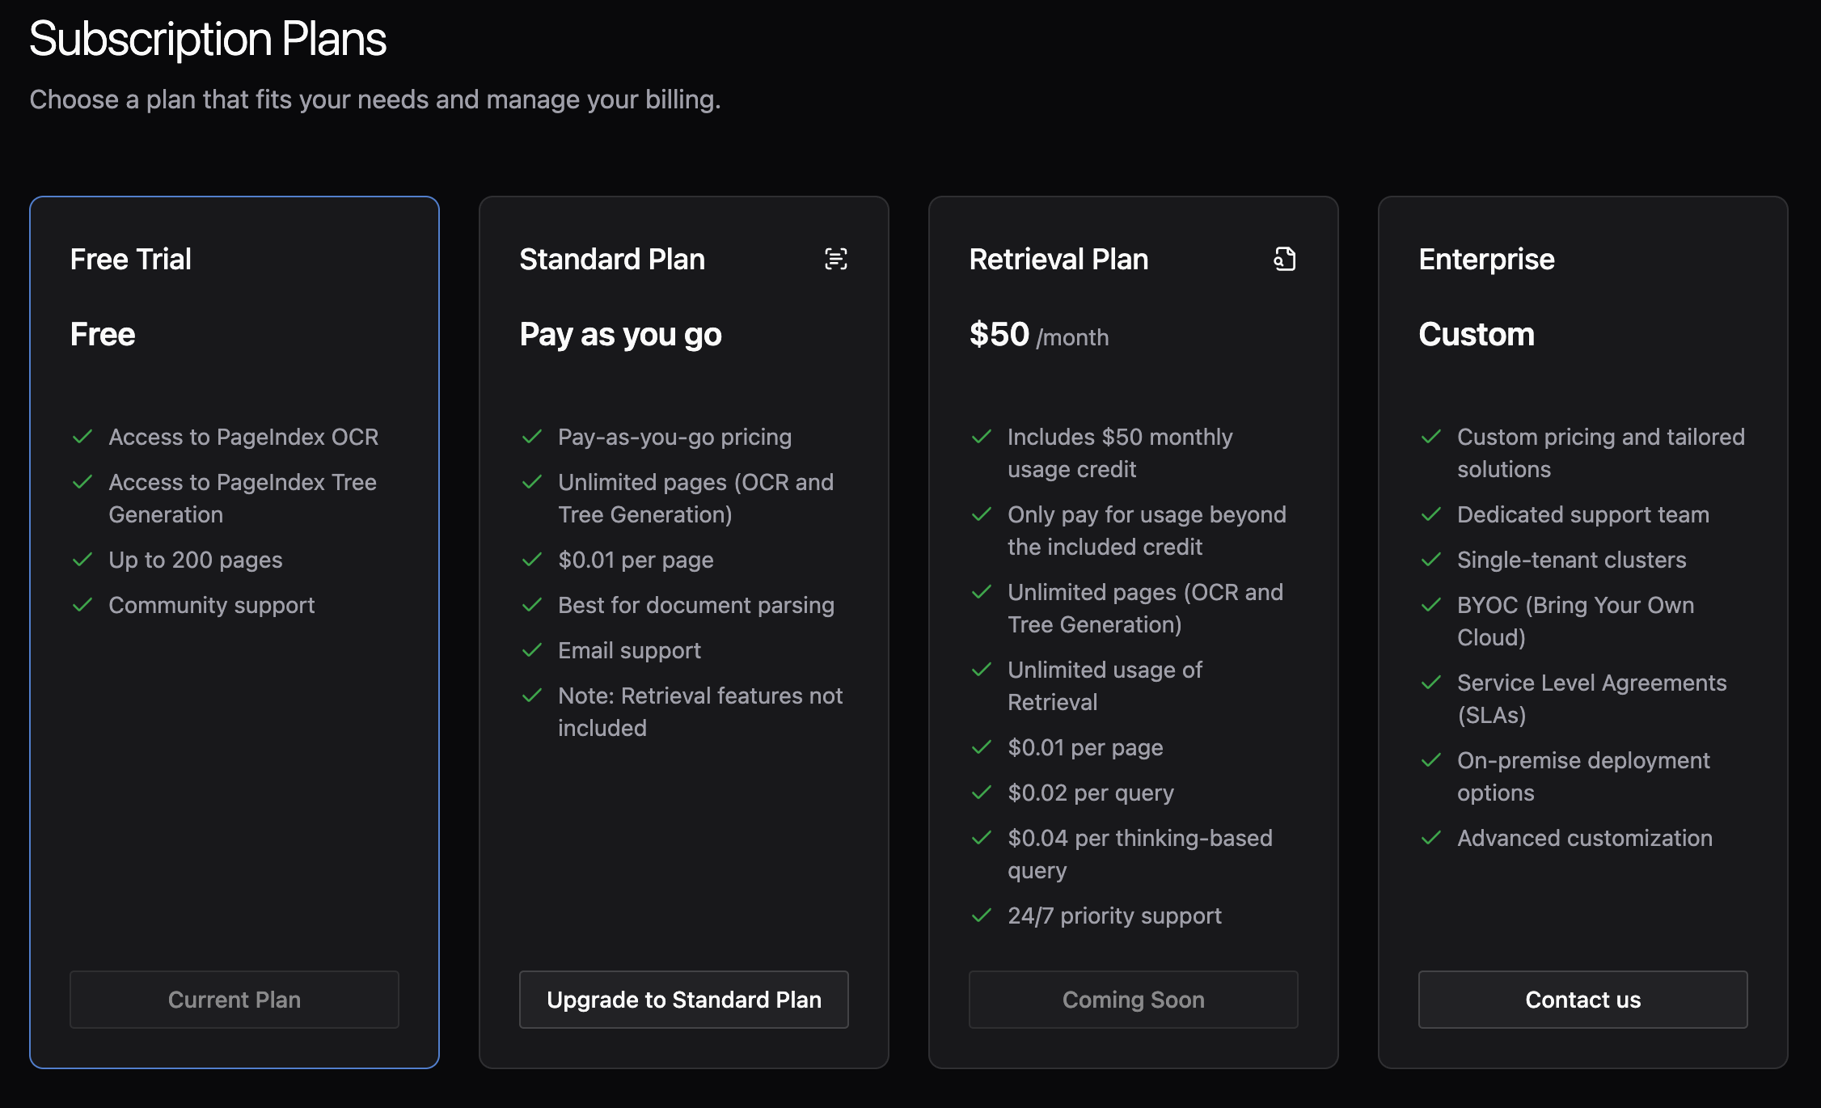Click checkmark beside Advanced customization

(1431, 838)
